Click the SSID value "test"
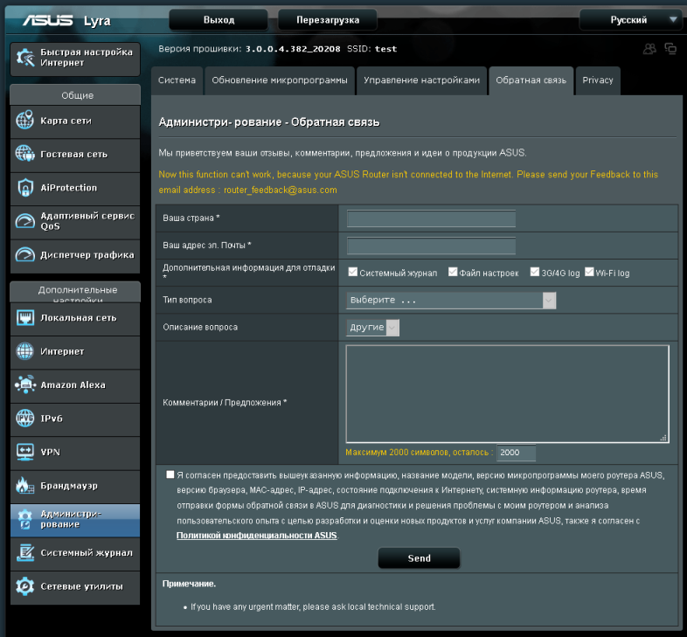 point(385,49)
